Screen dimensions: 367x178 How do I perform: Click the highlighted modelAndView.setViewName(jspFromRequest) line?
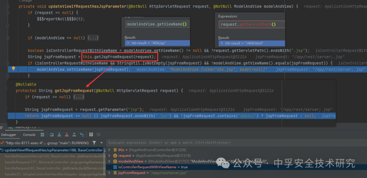[x=84, y=69]
